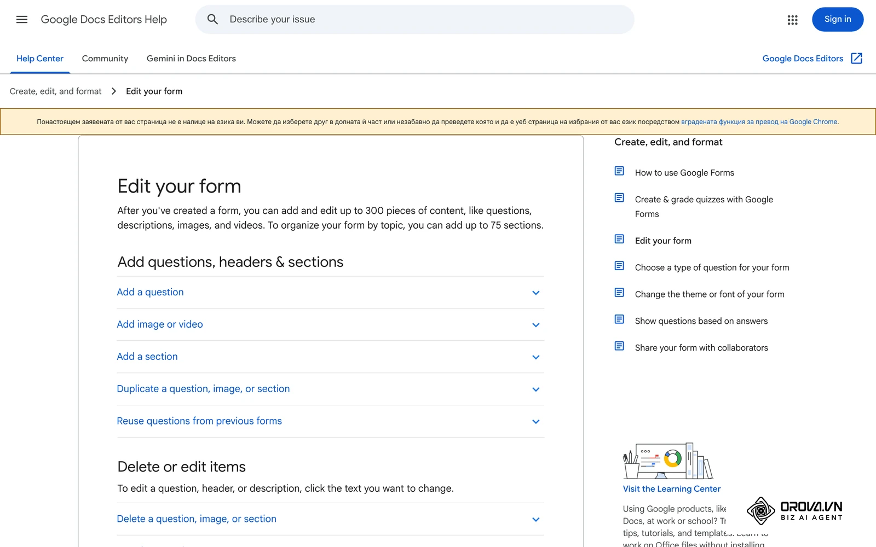
Task: Open the Community tab
Action: coord(105,59)
